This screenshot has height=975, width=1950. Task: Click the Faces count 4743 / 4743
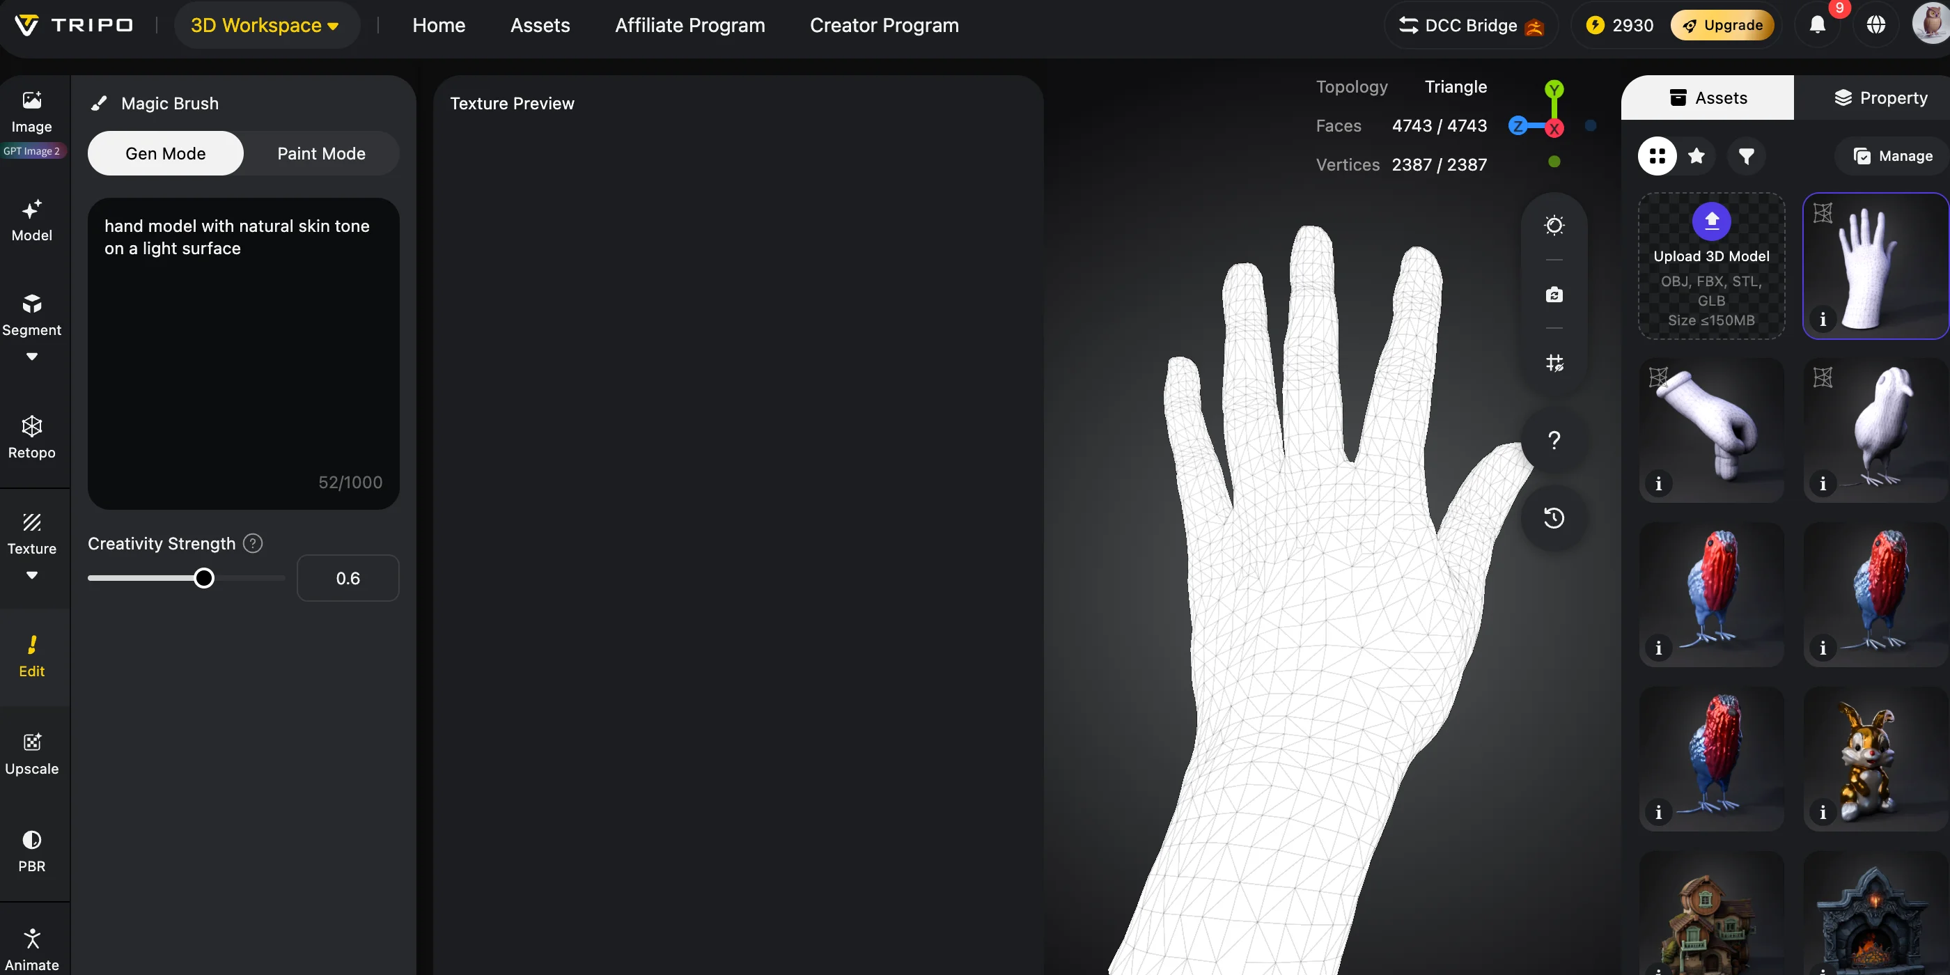click(x=1439, y=125)
